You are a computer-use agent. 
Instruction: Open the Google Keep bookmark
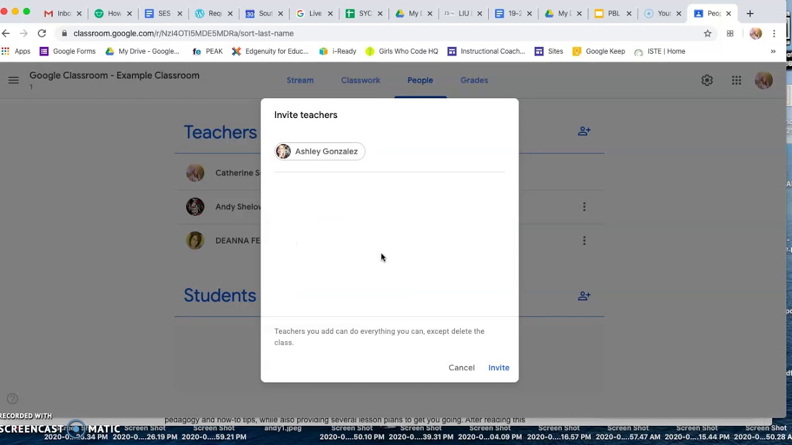point(599,51)
